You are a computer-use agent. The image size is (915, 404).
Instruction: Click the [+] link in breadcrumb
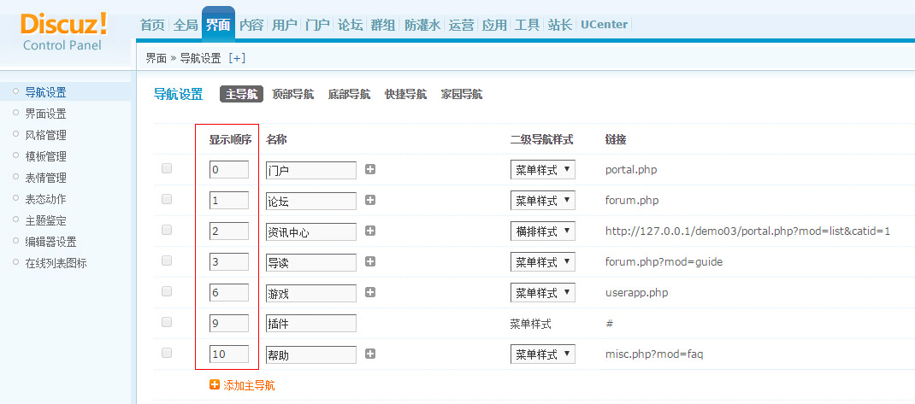coord(237,58)
